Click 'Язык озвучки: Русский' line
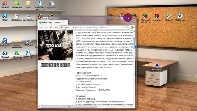This screenshot has width=197, height=111. (86, 87)
